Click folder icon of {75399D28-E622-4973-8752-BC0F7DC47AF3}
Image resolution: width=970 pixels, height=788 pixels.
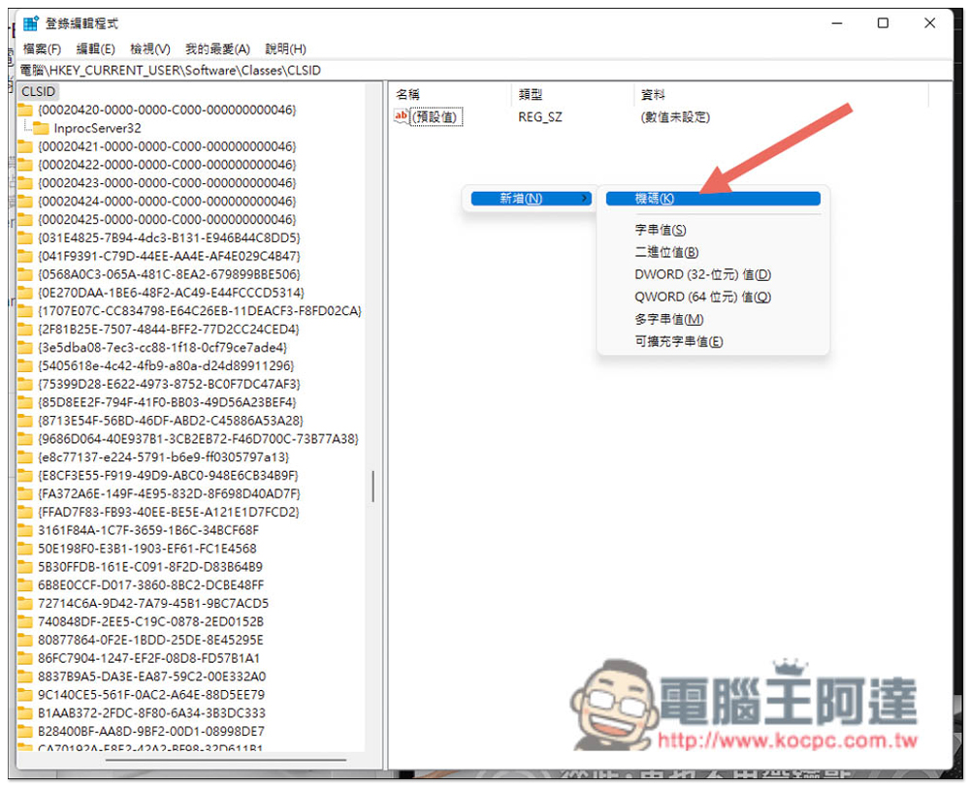pos(25,384)
